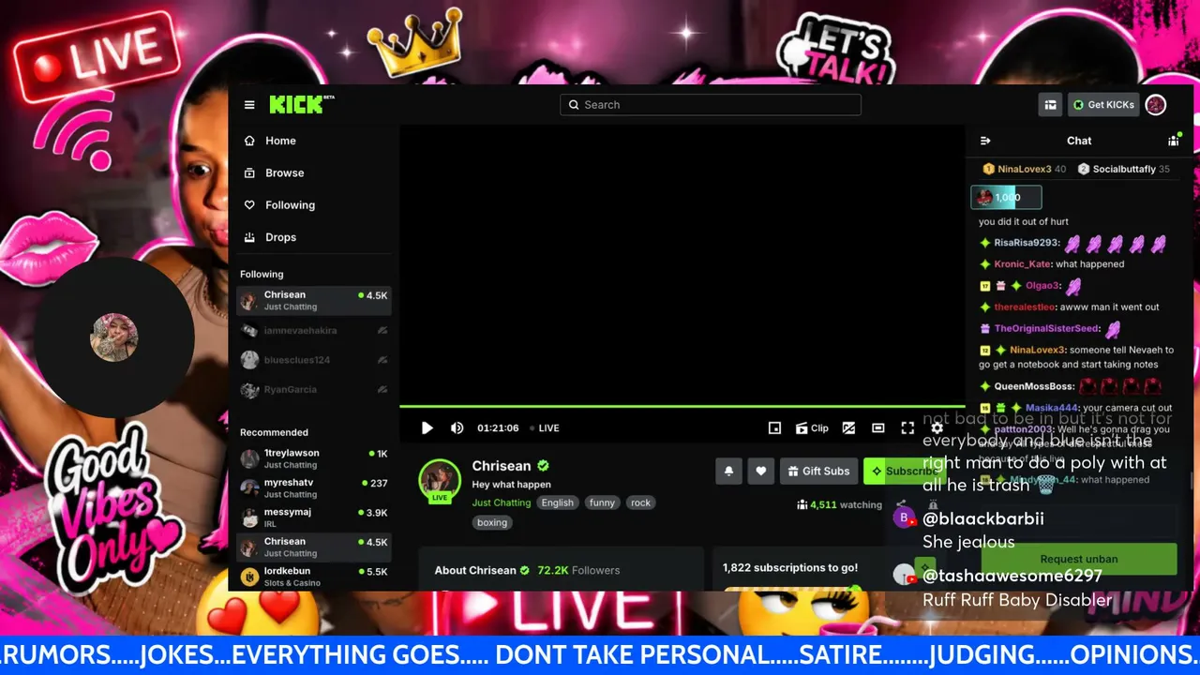1200x675 pixels.
Task: Focus the Search field
Action: coord(711,105)
